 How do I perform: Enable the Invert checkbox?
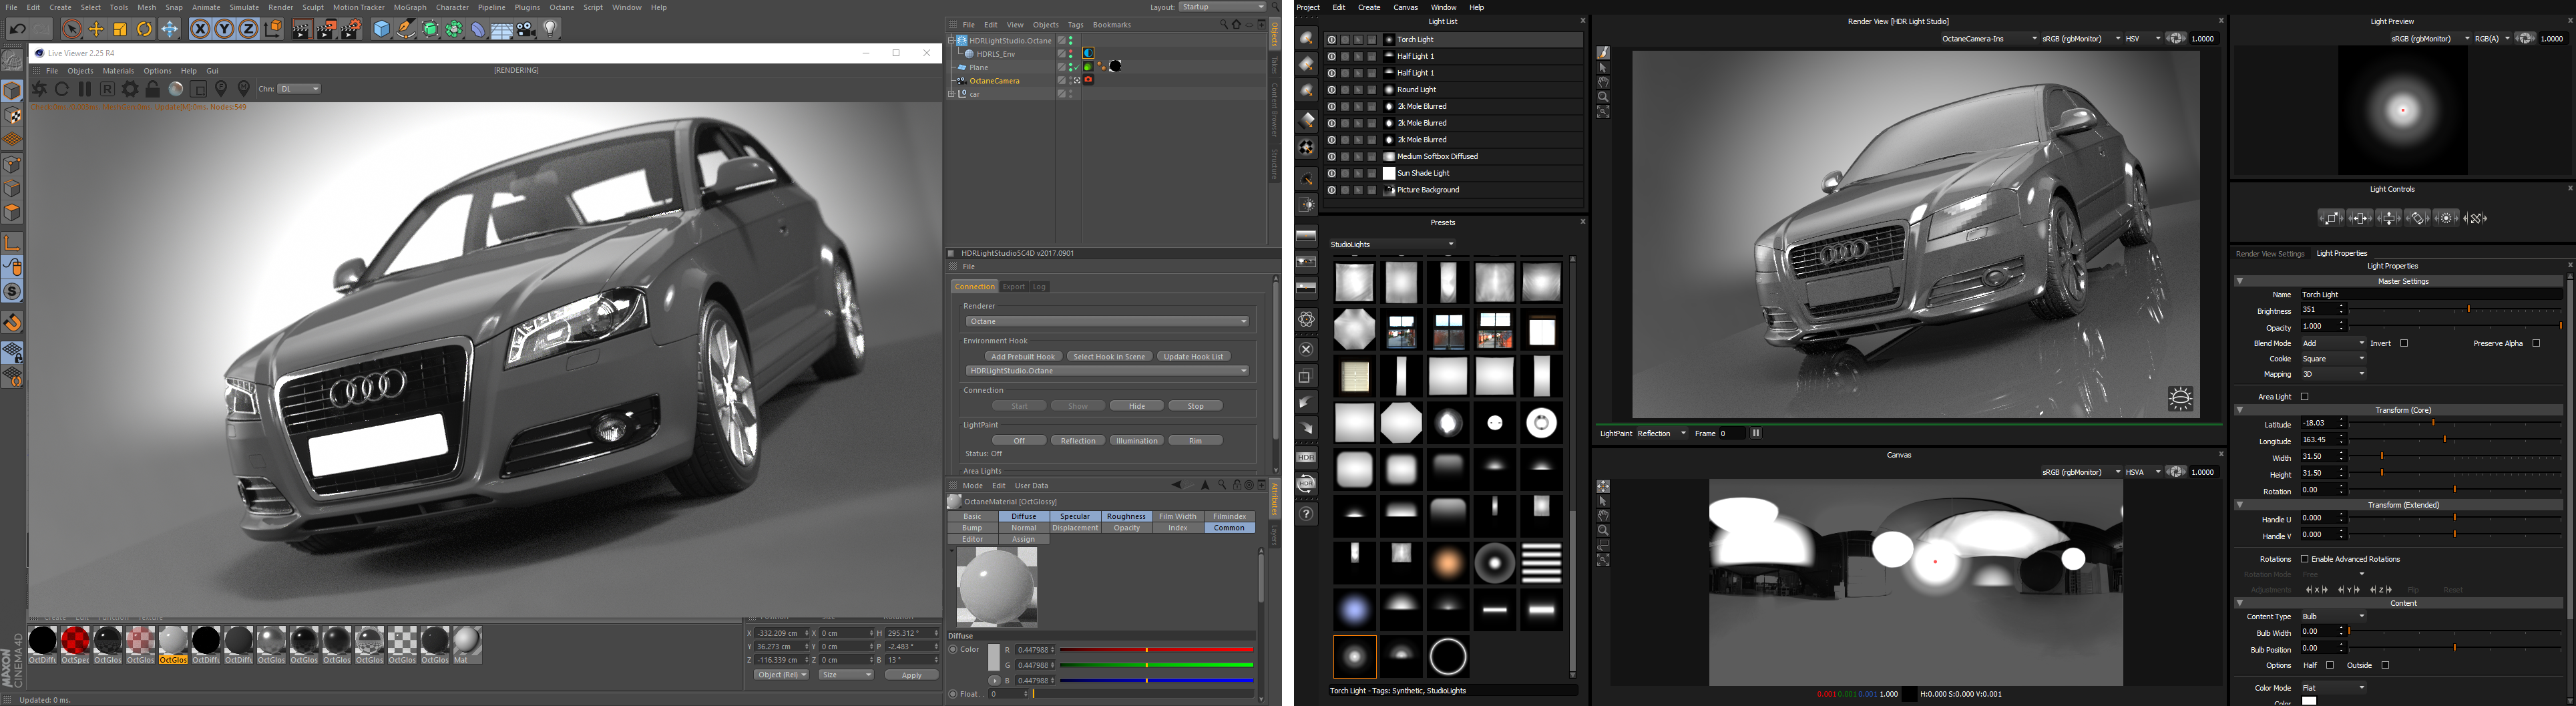click(2404, 343)
